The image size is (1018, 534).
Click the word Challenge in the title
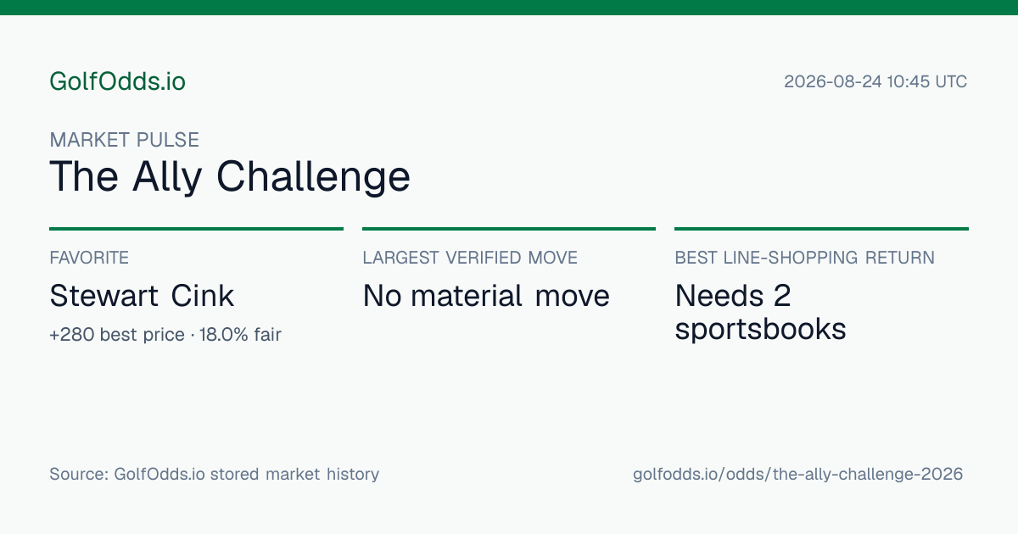313,177
